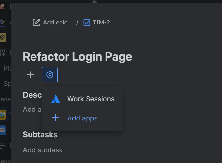Click the blue plus icon next to Add apps
Screen dimensions: 222x163
tap(56, 118)
